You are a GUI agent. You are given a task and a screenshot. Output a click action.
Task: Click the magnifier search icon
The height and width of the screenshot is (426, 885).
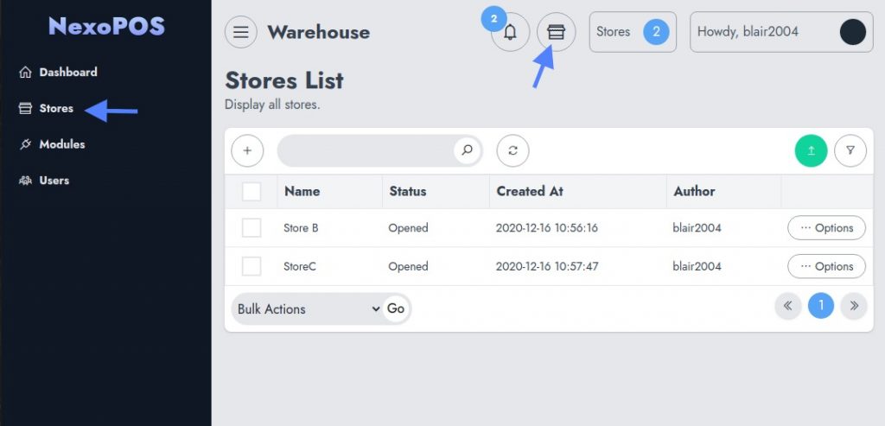point(467,150)
